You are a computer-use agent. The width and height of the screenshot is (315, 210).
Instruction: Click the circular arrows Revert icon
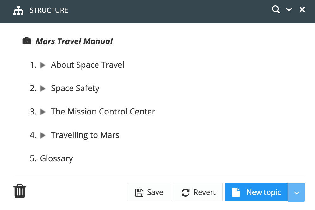(x=185, y=192)
